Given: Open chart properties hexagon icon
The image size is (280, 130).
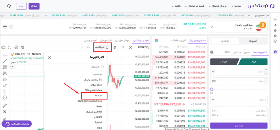Looking at the screenshot, I should pyautogui.click(x=16, y=47).
